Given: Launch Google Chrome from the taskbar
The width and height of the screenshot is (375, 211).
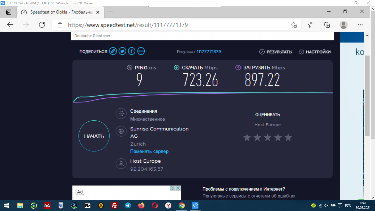Looking at the screenshot, I should pos(182,206).
